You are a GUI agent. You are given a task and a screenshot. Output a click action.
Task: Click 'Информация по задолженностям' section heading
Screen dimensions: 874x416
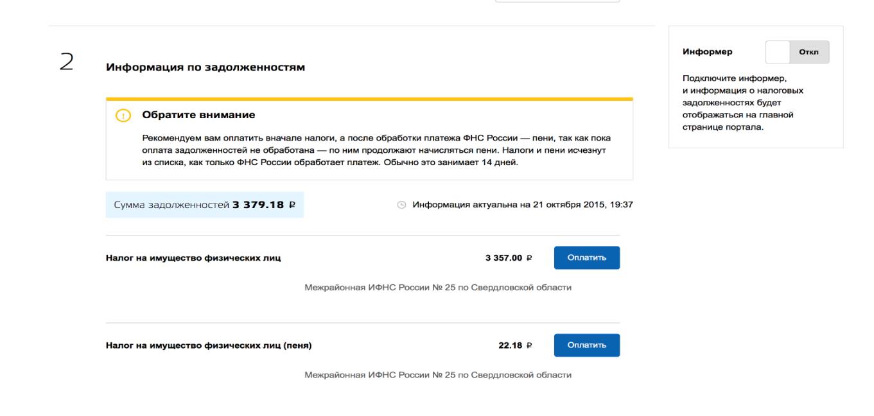click(x=205, y=67)
